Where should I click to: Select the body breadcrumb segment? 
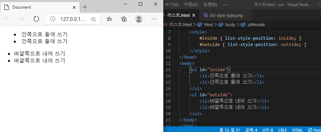[x=230, y=24]
